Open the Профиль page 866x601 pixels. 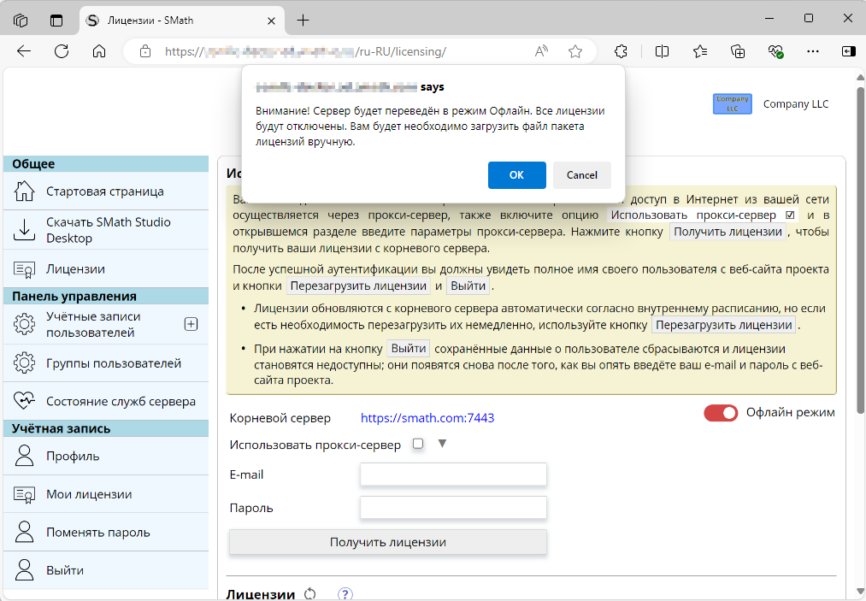tap(73, 457)
